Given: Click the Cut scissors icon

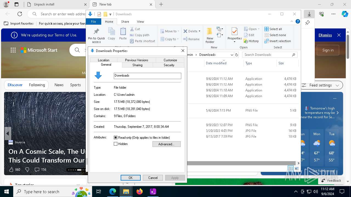Looking at the screenshot, I should 132,29.
